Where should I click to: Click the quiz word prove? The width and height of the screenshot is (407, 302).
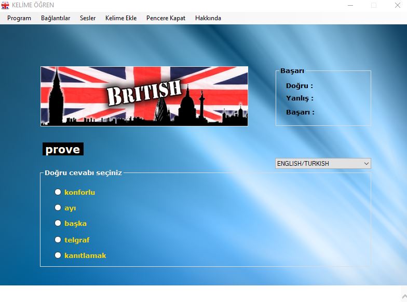tap(63, 149)
